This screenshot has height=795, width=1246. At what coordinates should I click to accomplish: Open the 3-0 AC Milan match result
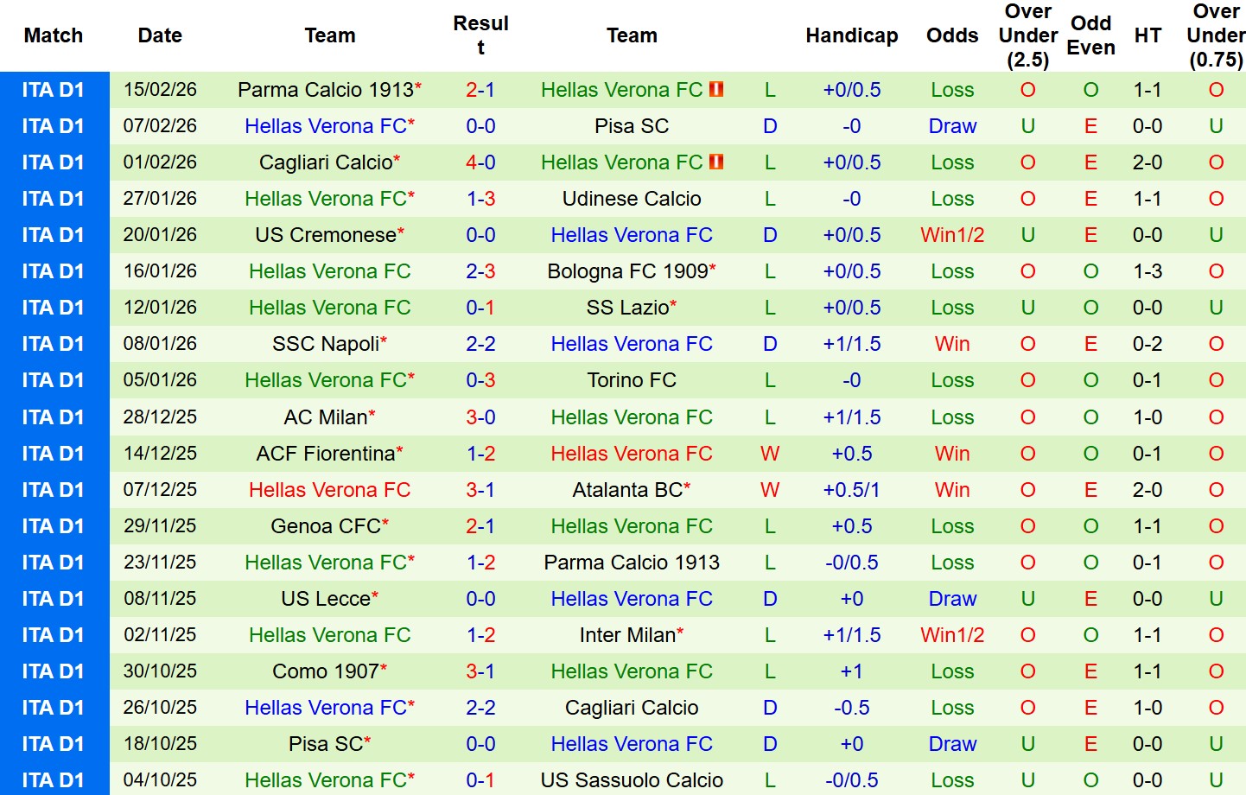(480, 417)
